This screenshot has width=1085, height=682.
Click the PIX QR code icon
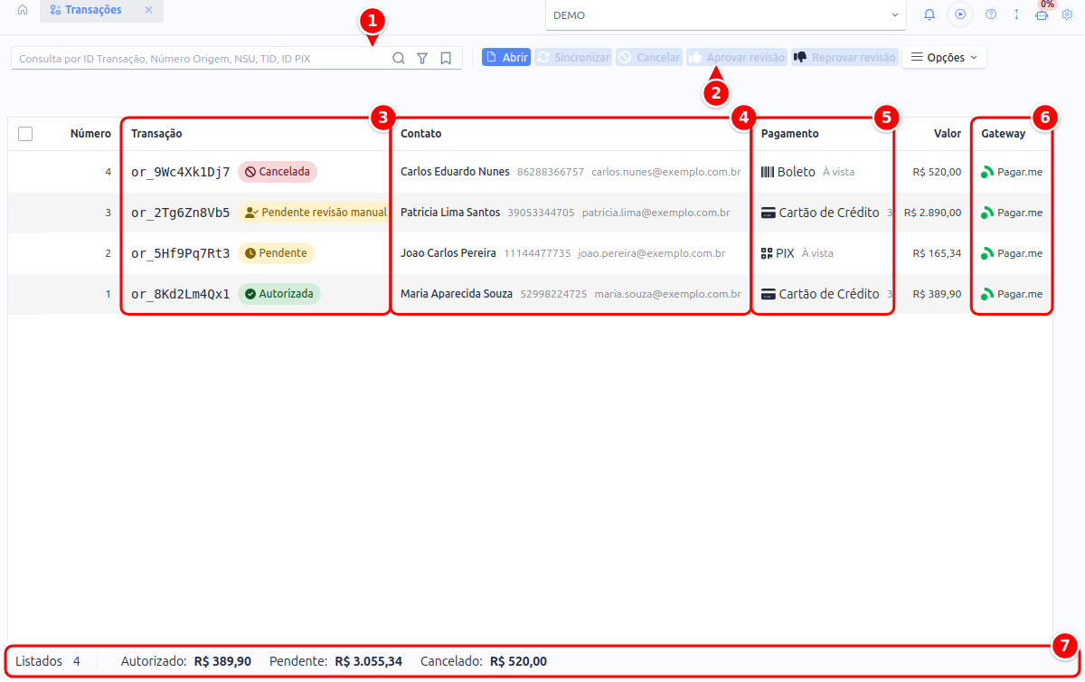click(768, 253)
